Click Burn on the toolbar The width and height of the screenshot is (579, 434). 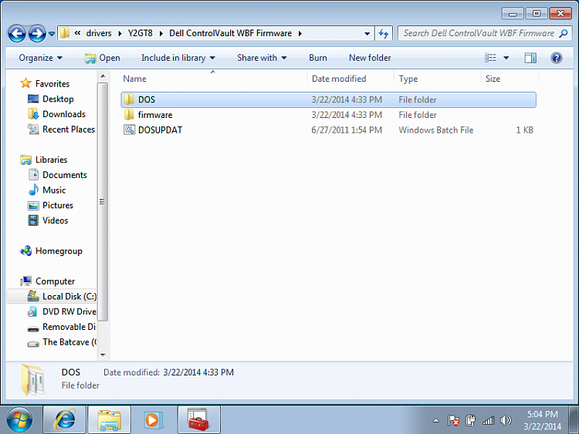click(x=318, y=58)
